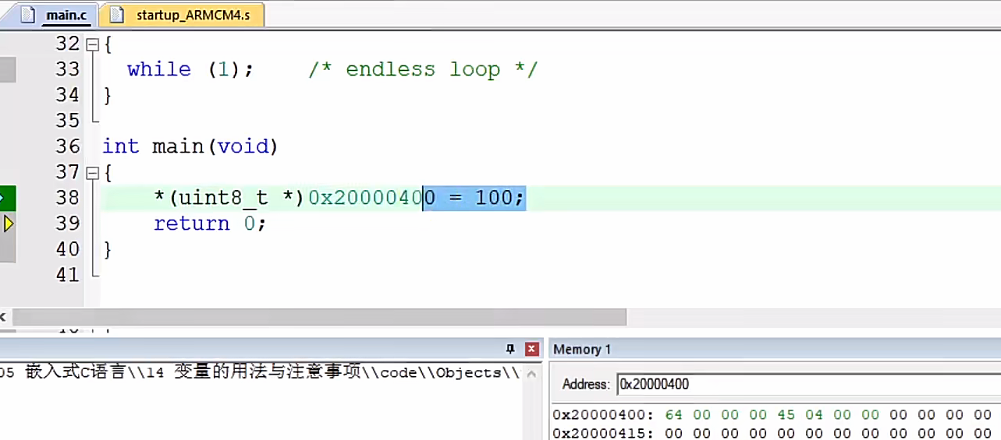Image resolution: width=1001 pixels, height=440 pixels.
Task: Click the 64 byte at 0x20000400
Action: (x=673, y=414)
